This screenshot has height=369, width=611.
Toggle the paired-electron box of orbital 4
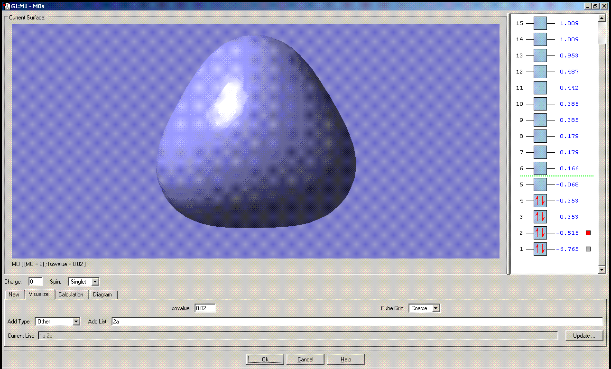click(x=540, y=201)
